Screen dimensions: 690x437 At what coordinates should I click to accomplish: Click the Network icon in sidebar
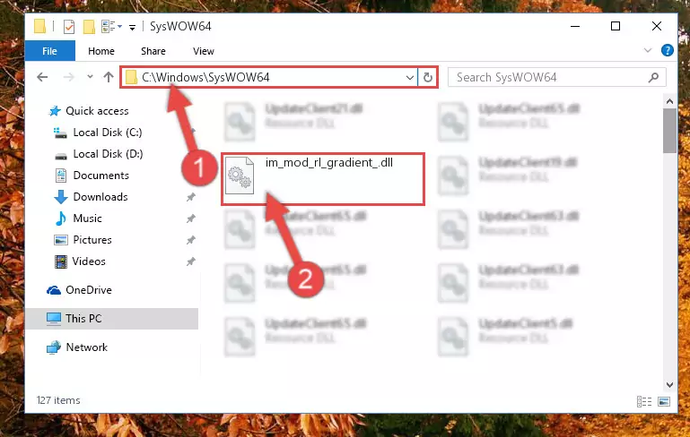(54, 347)
